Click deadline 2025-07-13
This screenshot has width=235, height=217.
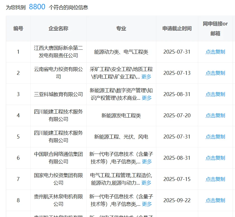pyautogui.click(x=177, y=73)
